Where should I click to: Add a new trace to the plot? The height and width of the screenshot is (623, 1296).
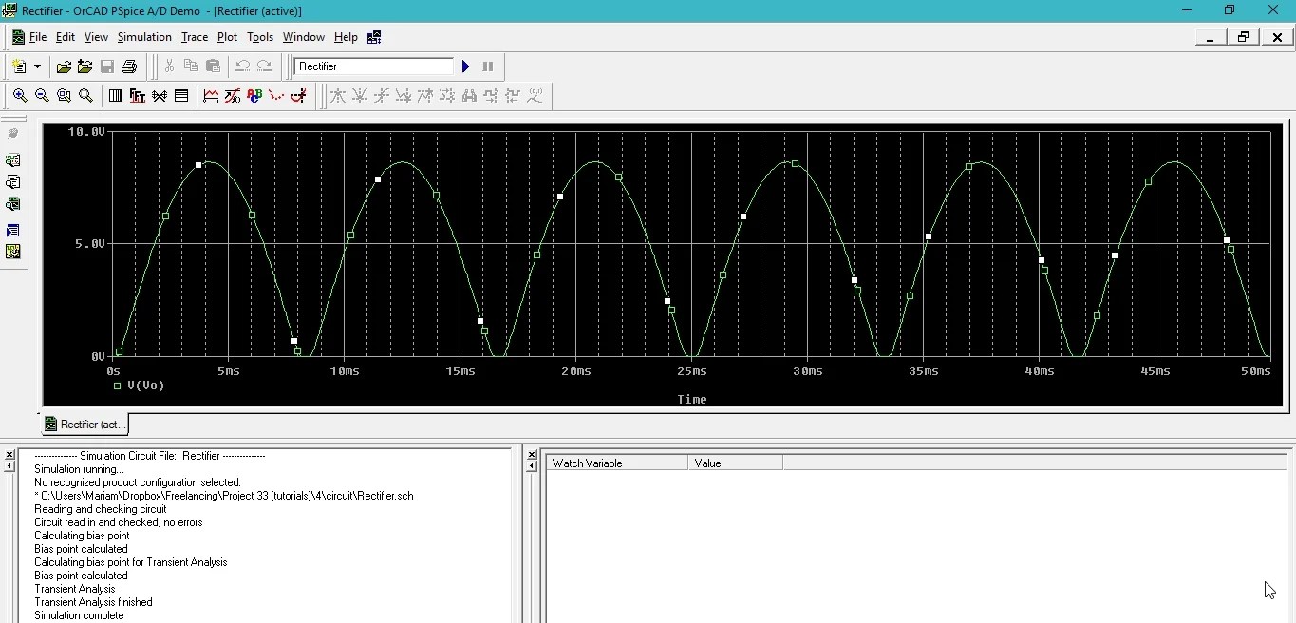coord(211,95)
